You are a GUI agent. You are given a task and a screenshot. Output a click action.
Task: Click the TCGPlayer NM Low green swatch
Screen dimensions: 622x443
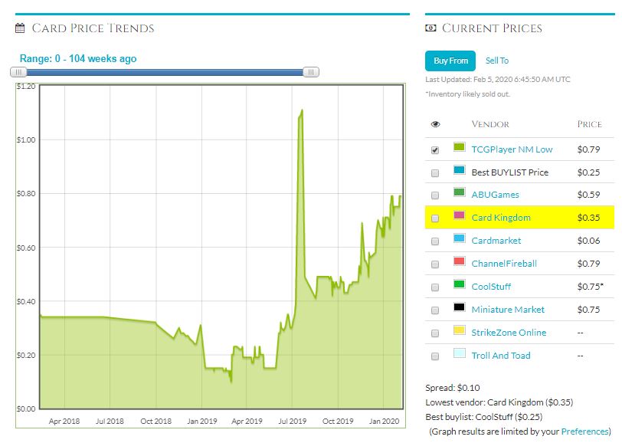[459, 147]
